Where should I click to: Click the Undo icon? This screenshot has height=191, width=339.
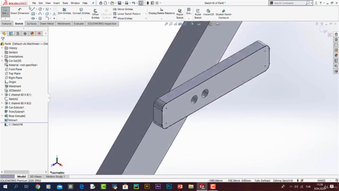(133, 3)
